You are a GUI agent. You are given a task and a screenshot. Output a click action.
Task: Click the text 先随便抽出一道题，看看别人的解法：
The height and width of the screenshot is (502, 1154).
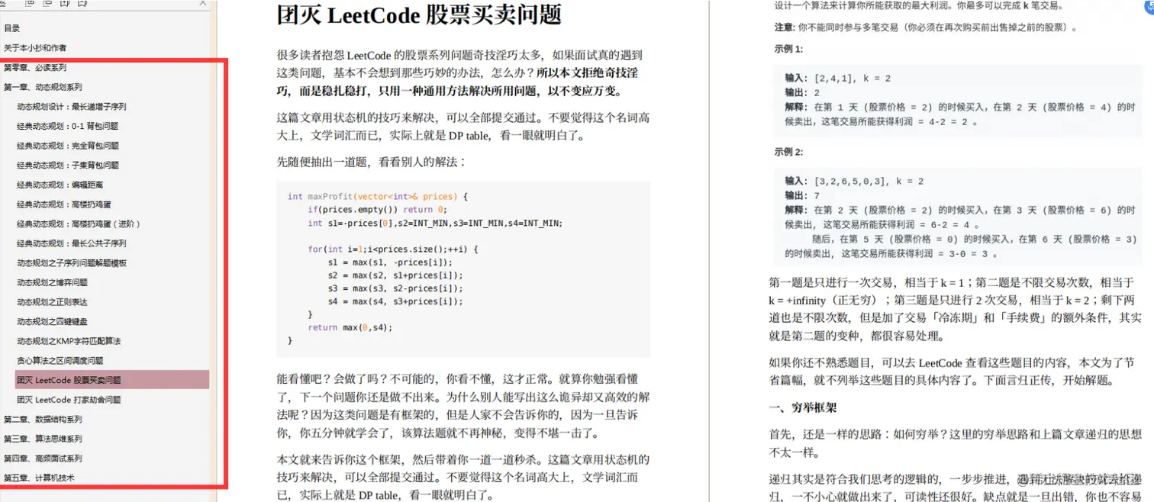point(371,163)
